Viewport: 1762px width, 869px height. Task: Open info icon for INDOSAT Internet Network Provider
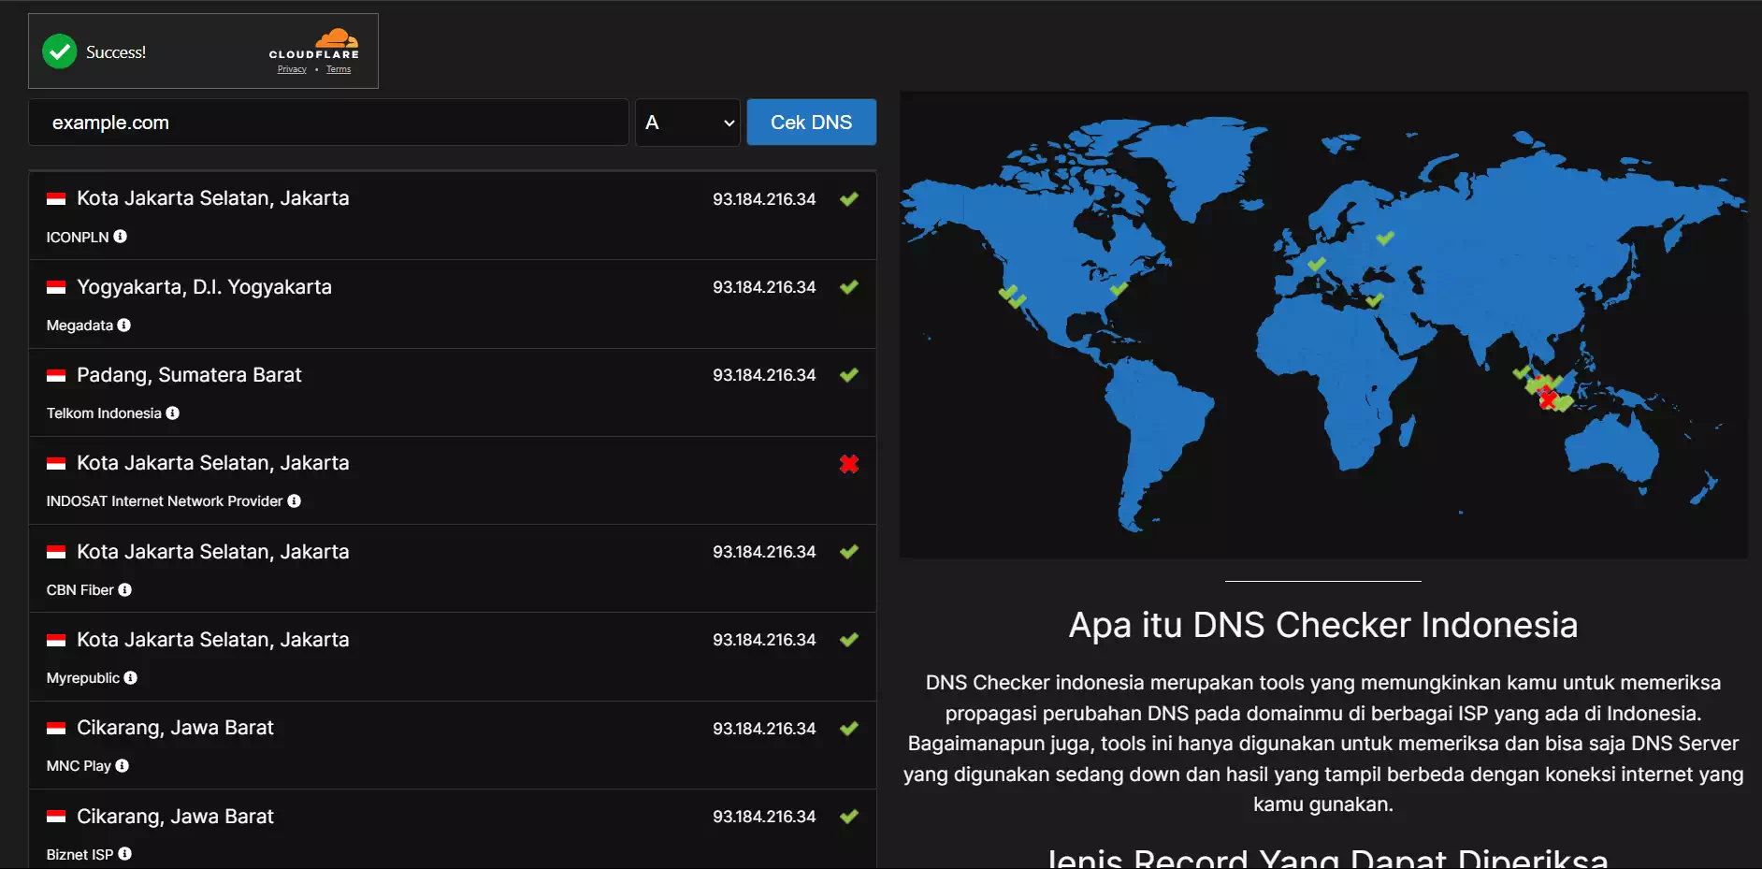click(295, 500)
